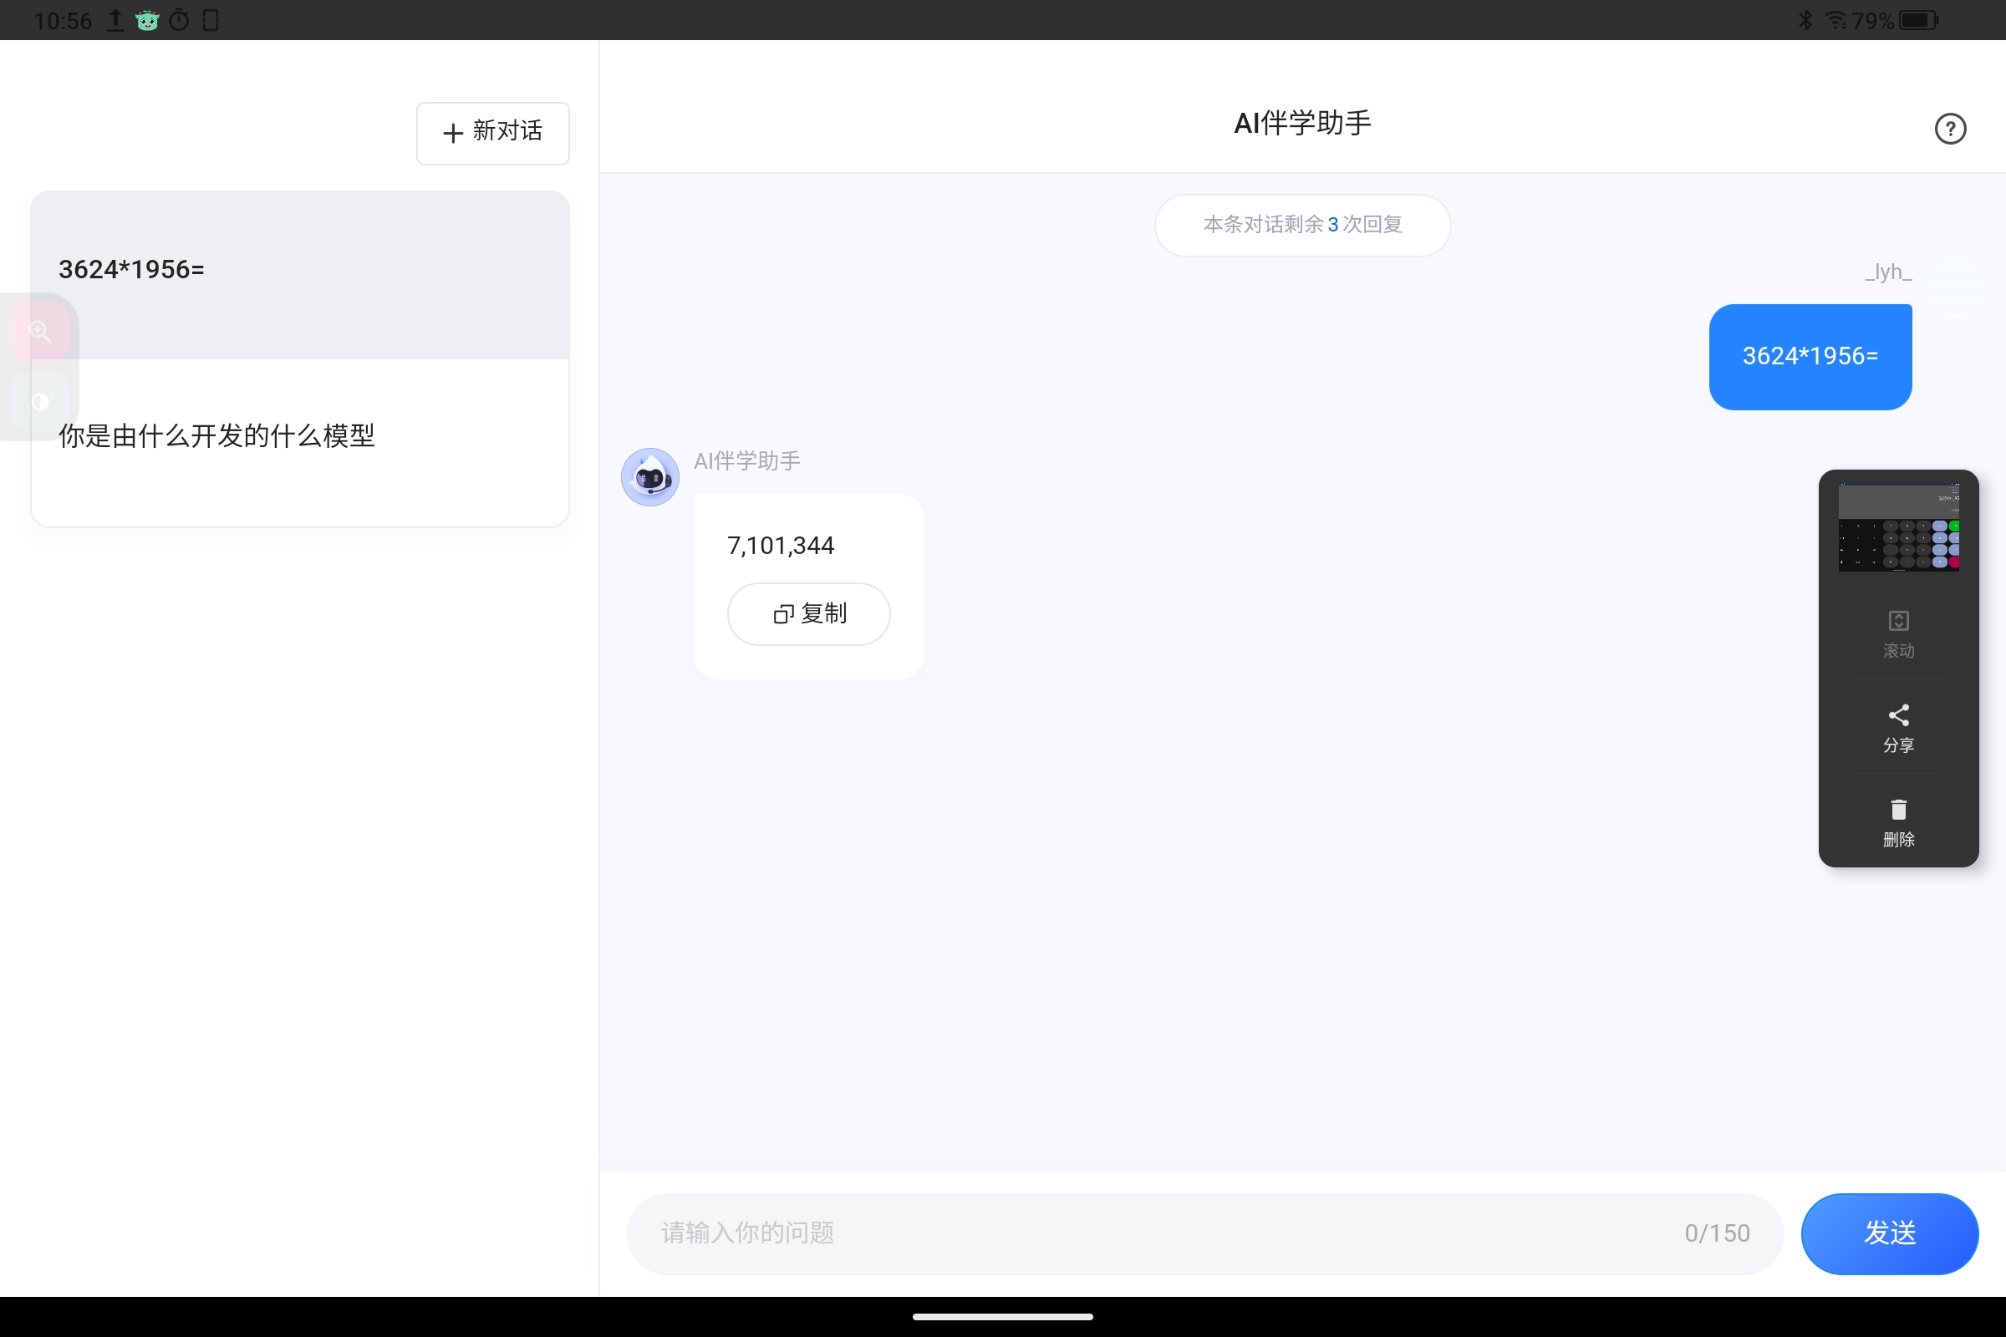Start a new chat with 新对话 button

tap(493, 132)
